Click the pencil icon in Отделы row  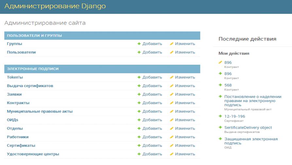172,128
